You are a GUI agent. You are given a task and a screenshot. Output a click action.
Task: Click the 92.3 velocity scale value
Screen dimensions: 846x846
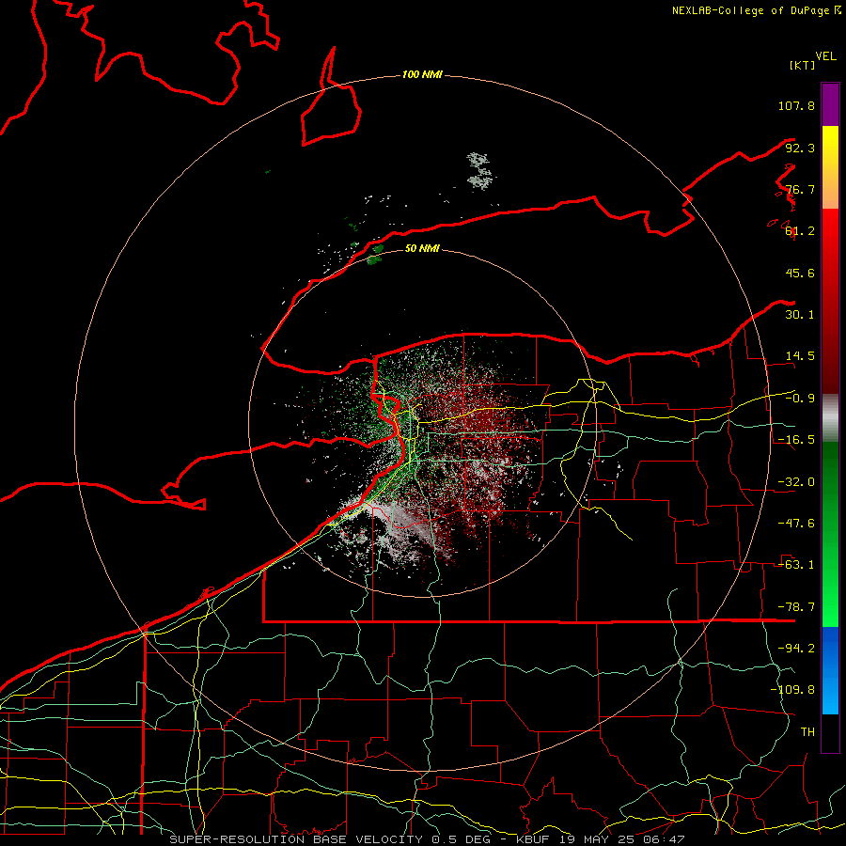click(x=800, y=148)
